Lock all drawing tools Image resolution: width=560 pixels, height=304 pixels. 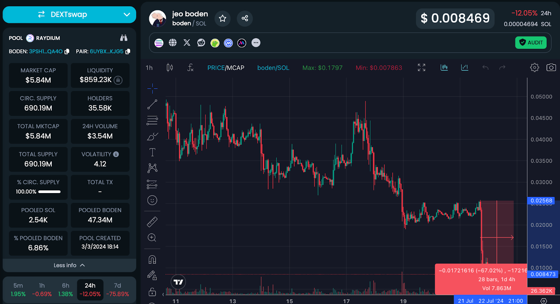pyautogui.click(x=152, y=291)
